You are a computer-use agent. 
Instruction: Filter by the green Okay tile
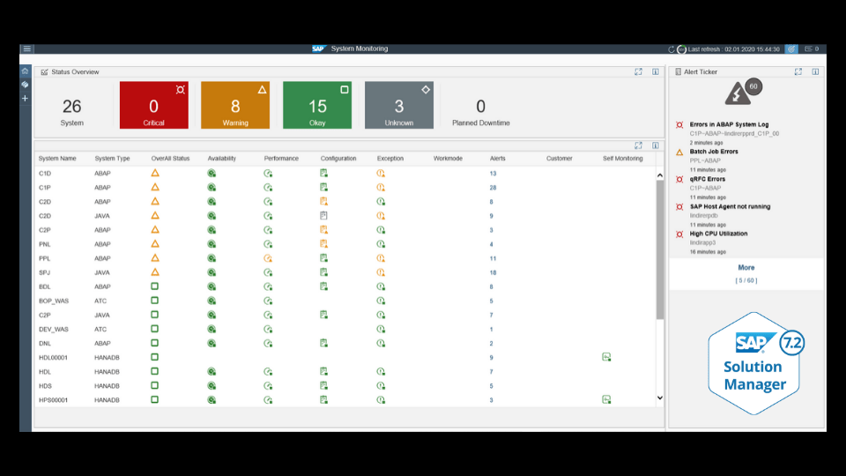pyautogui.click(x=317, y=106)
